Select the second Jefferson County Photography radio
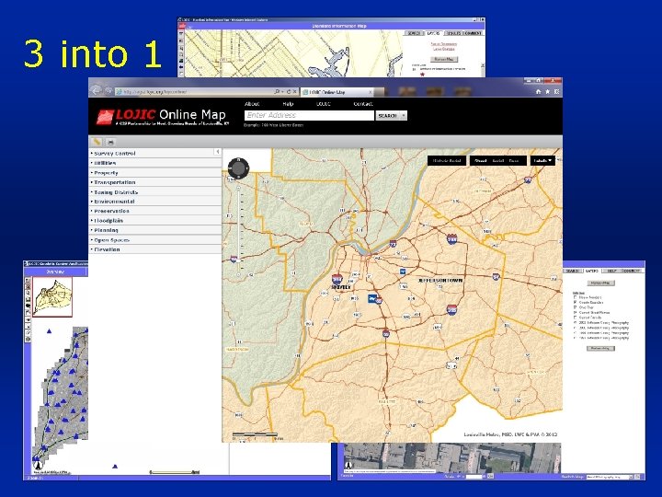 click(575, 328)
